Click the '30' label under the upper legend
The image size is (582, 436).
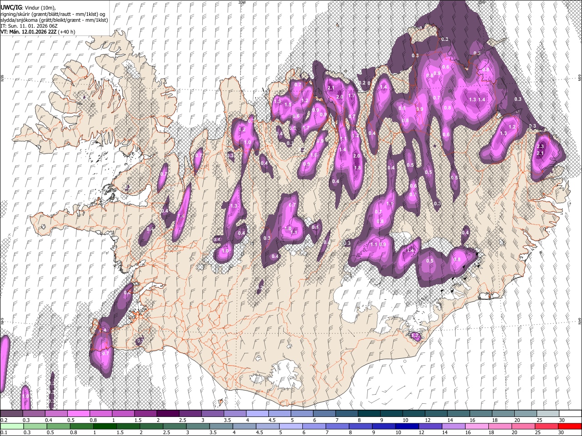pyautogui.click(x=562, y=420)
